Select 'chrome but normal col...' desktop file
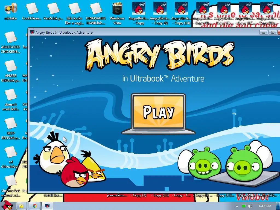The height and width of the screenshot is (210, 280). tap(11, 186)
